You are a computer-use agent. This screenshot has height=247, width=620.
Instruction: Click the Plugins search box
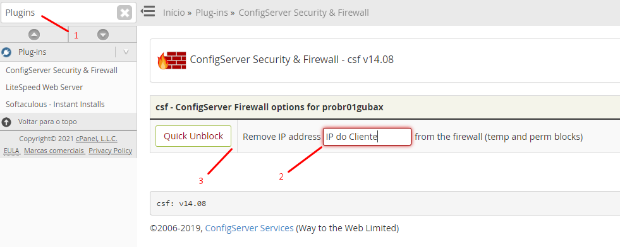(59, 13)
